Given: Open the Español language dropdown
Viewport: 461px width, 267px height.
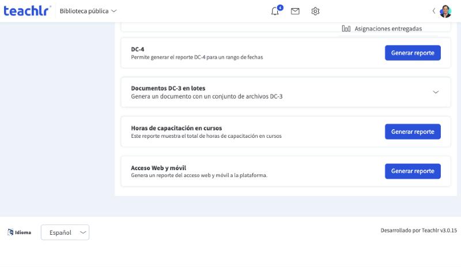Looking at the screenshot, I should [65, 232].
